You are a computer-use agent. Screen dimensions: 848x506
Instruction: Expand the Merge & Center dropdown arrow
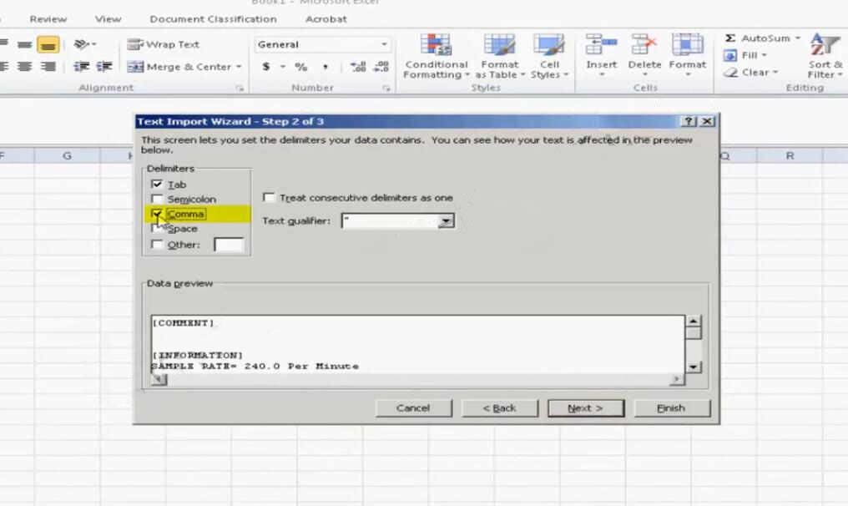(x=239, y=67)
